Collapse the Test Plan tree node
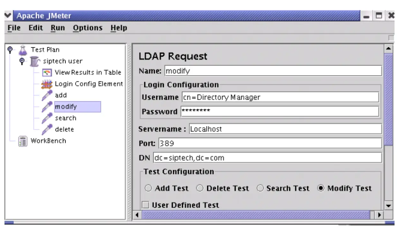Image resolution: width=408 pixels, height=229 pixels. click(x=10, y=49)
